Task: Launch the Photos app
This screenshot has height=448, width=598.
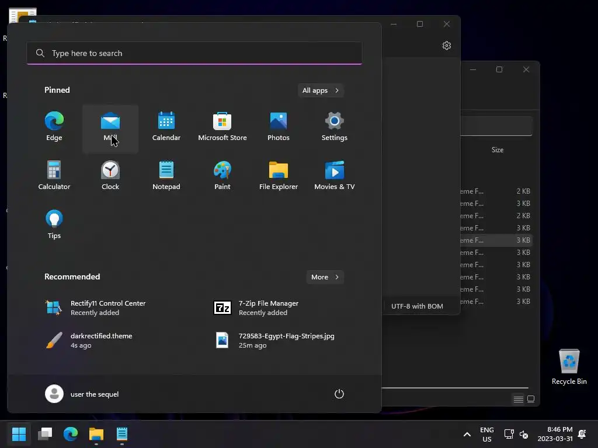Action: tap(279, 127)
